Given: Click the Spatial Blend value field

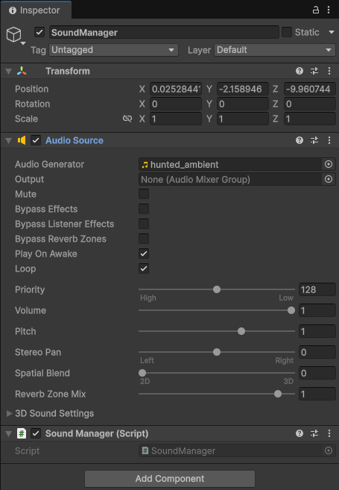Looking at the screenshot, I should click(x=317, y=373).
